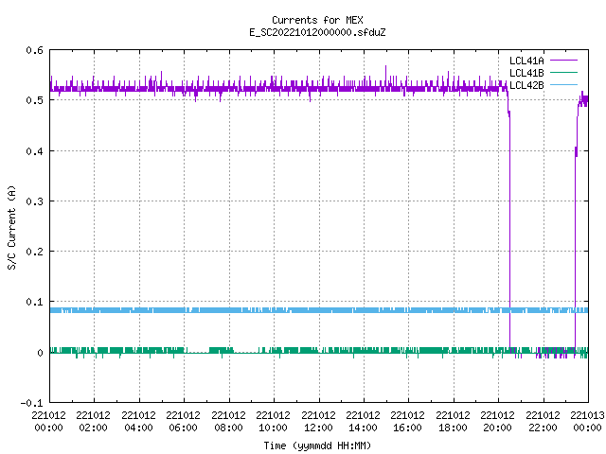Image resolution: width=606 pixels, height=454 pixels.
Task: Click the y-axis tick value 0.2
Action: click(34, 252)
